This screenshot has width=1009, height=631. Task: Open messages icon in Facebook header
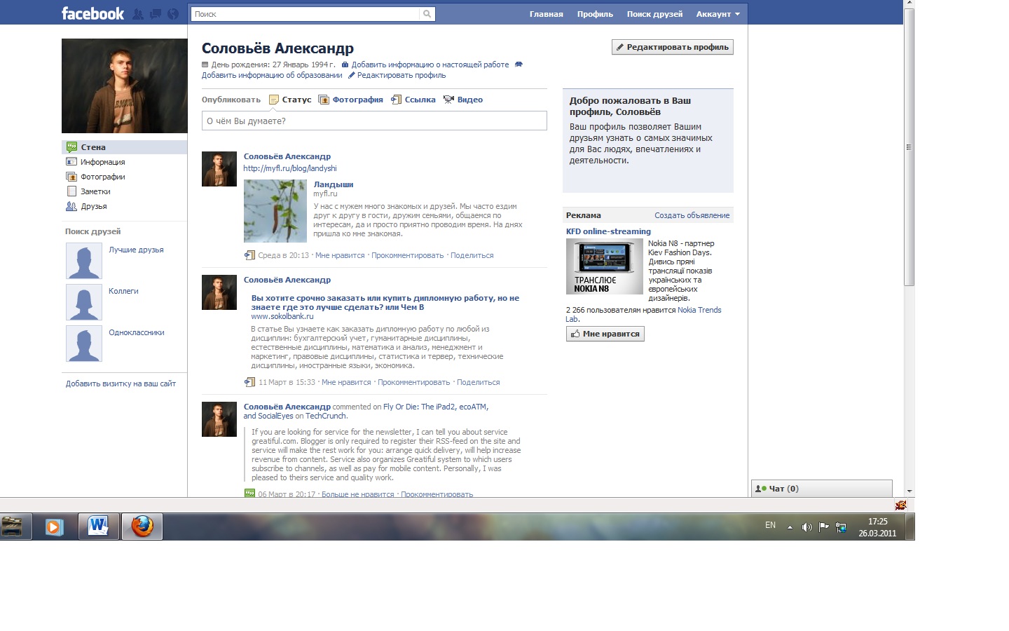click(x=156, y=13)
